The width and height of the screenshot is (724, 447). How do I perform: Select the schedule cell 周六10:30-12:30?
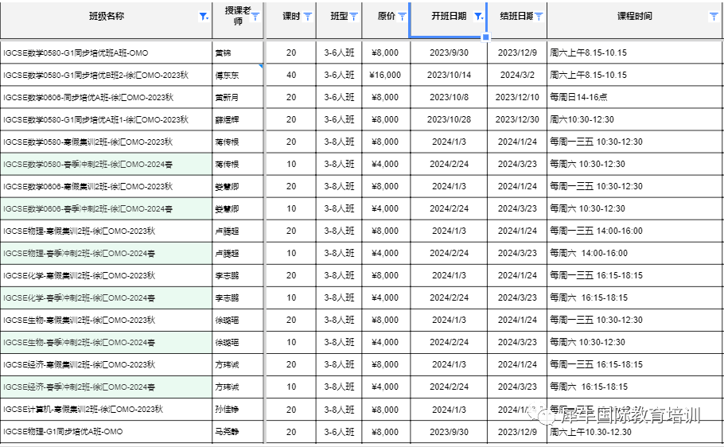(636, 119)
